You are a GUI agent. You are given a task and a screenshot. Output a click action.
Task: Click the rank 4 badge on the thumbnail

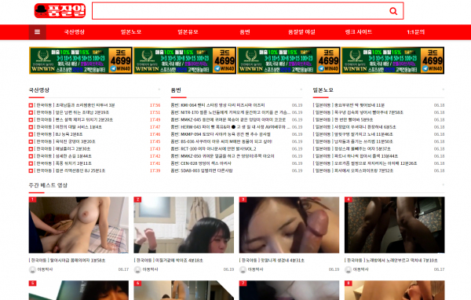click(348, 199)
